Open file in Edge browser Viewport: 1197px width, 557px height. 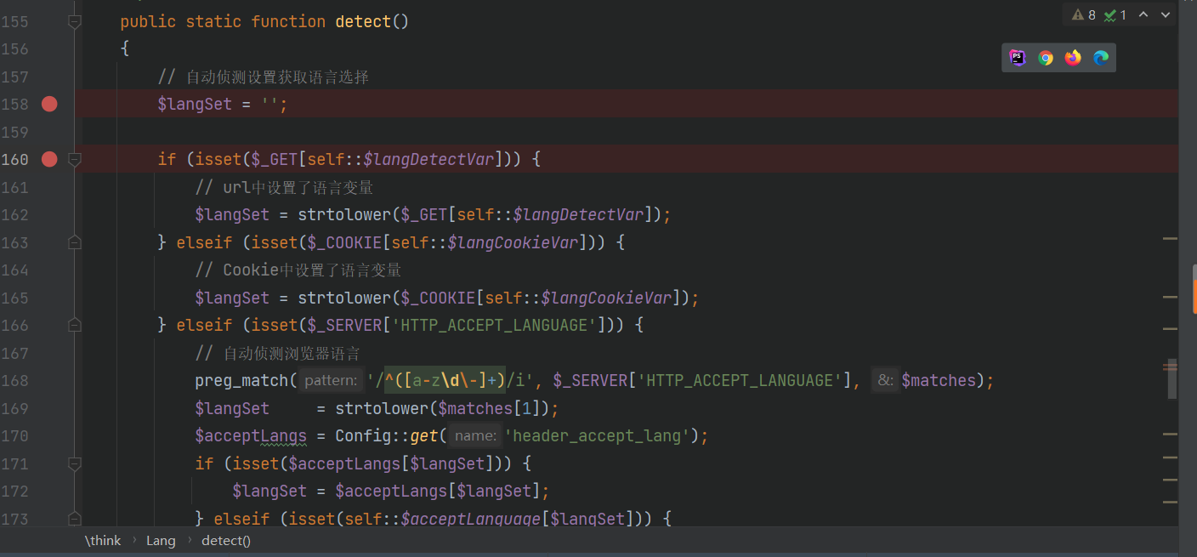coord(1101,58)
